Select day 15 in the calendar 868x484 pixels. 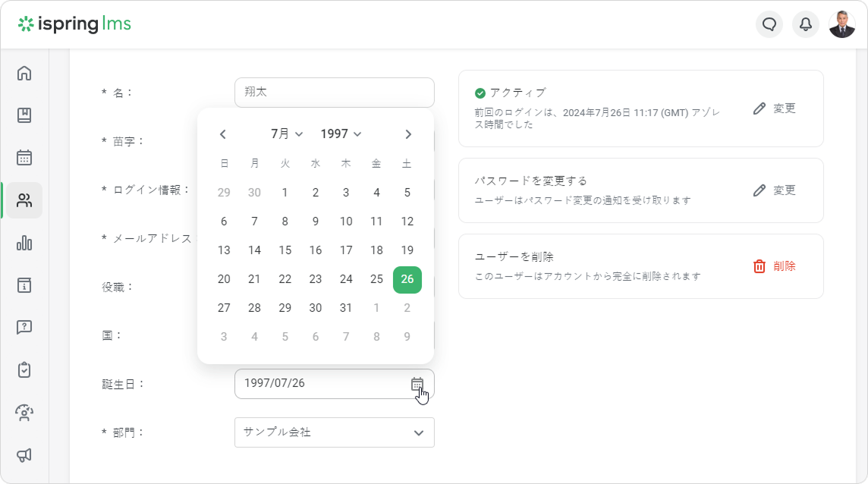pos(285,250)
